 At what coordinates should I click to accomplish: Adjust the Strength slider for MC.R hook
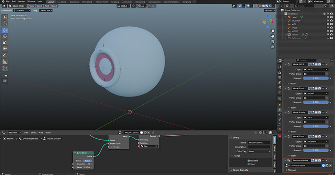[x=316, y=79]
